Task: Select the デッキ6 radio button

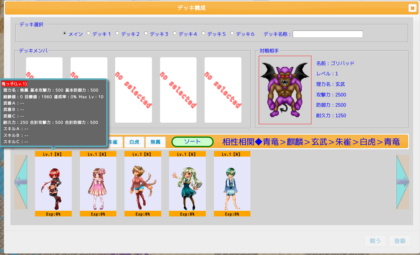Action: (x=232, y=34)
